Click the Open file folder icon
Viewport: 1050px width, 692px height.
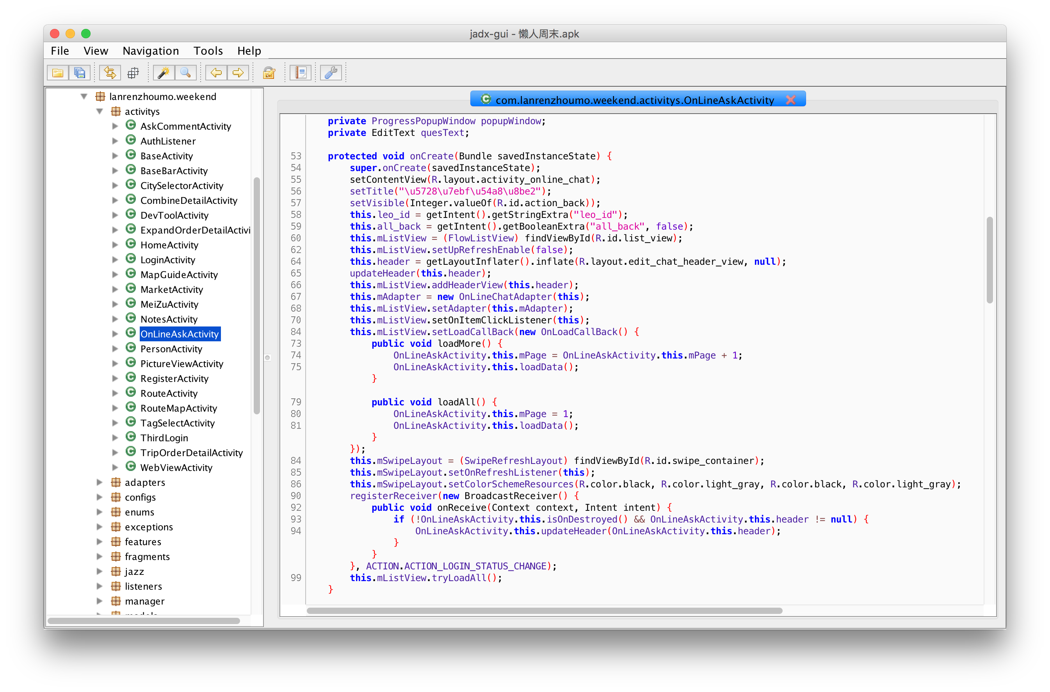pyautogui.click(x=58, y=73)
